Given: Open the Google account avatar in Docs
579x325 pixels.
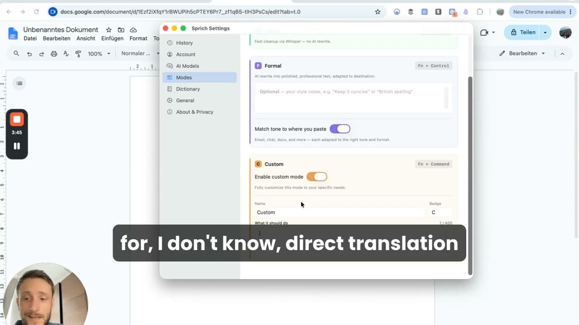Looking at the screenshot, I should pos(565,32).
